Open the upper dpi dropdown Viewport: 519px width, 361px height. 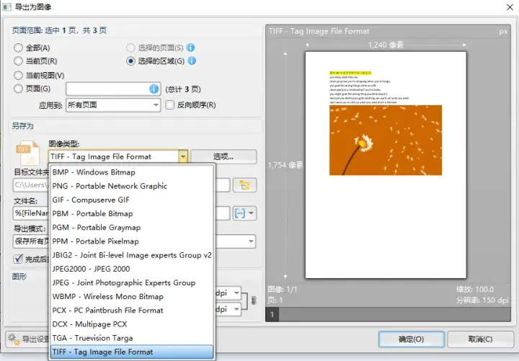pyautogui.click(x=236, y=293)
